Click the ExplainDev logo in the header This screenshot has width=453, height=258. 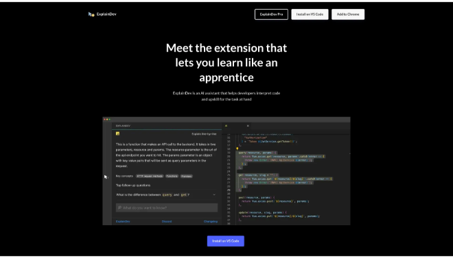tap(102, 14)
